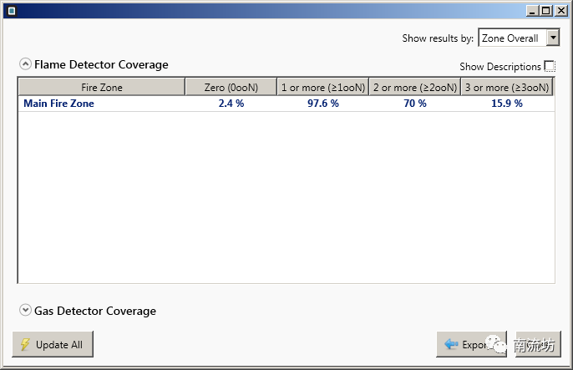This screenshot has height=370, width=573.
Task: Close the window
Action: pyautogui.click(x=560, y=11)
